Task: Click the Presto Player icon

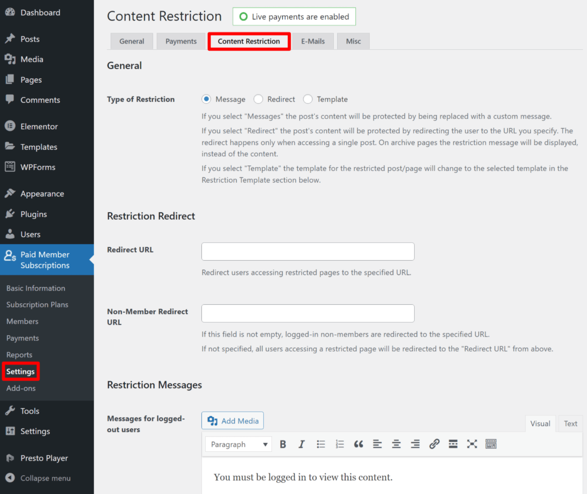Action: click(10, 458)
